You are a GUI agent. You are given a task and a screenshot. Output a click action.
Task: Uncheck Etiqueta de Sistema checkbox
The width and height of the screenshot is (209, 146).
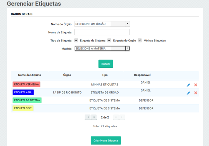tap(76, 41)
